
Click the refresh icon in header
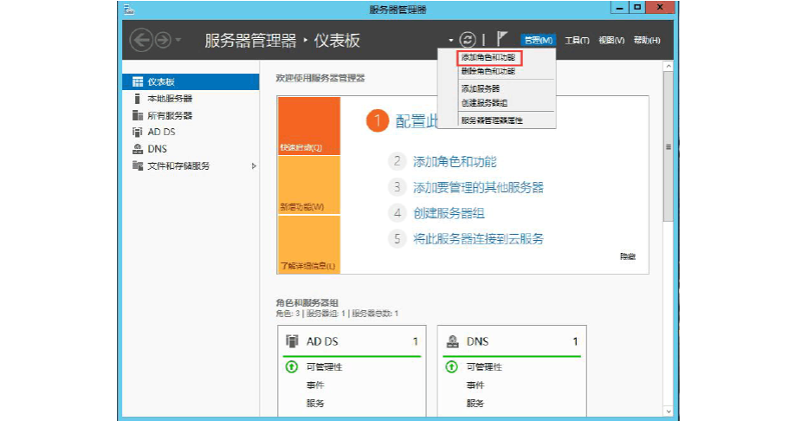[468, 40]
